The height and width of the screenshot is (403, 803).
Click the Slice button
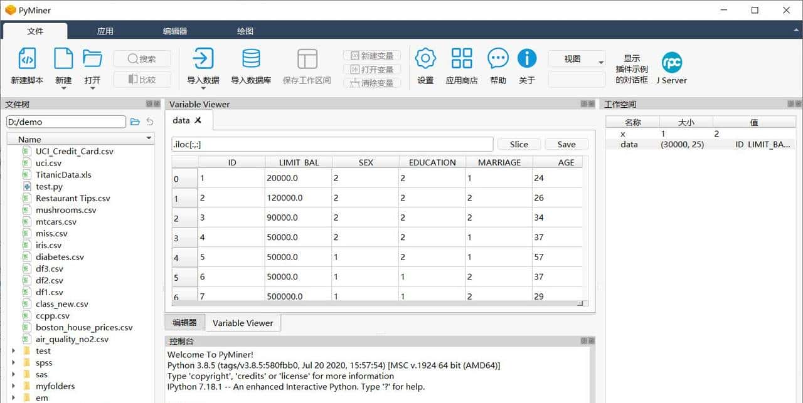[519, 144]
